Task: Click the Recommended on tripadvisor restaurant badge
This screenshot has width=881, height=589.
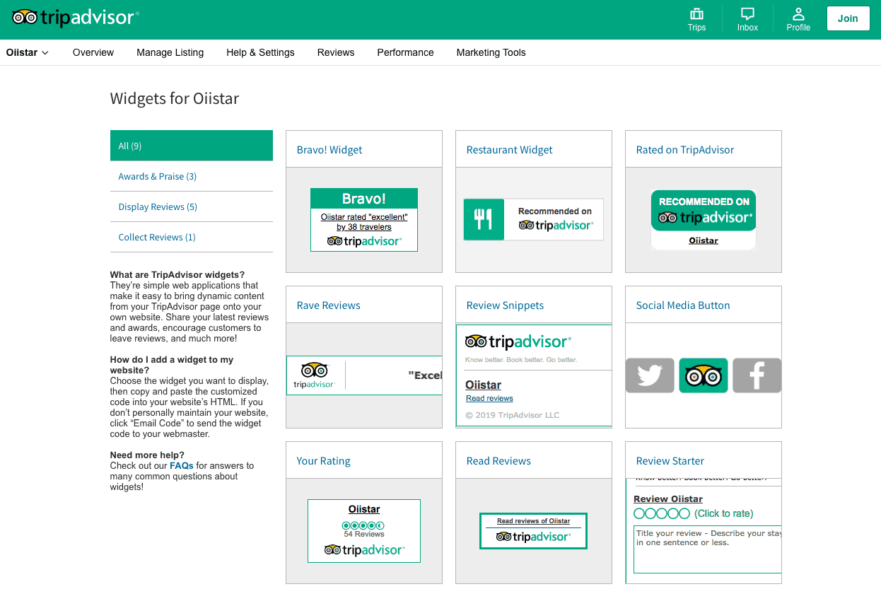Action: coord(534,219)
